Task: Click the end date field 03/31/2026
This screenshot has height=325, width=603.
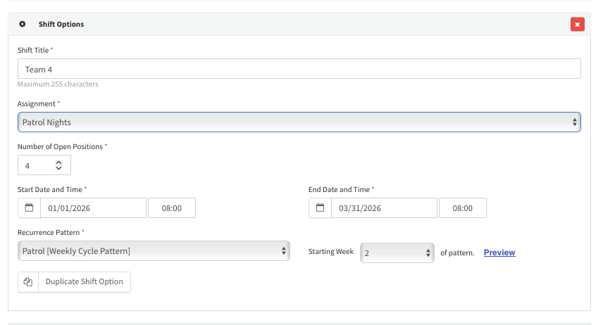Action: tap(384, 208)
